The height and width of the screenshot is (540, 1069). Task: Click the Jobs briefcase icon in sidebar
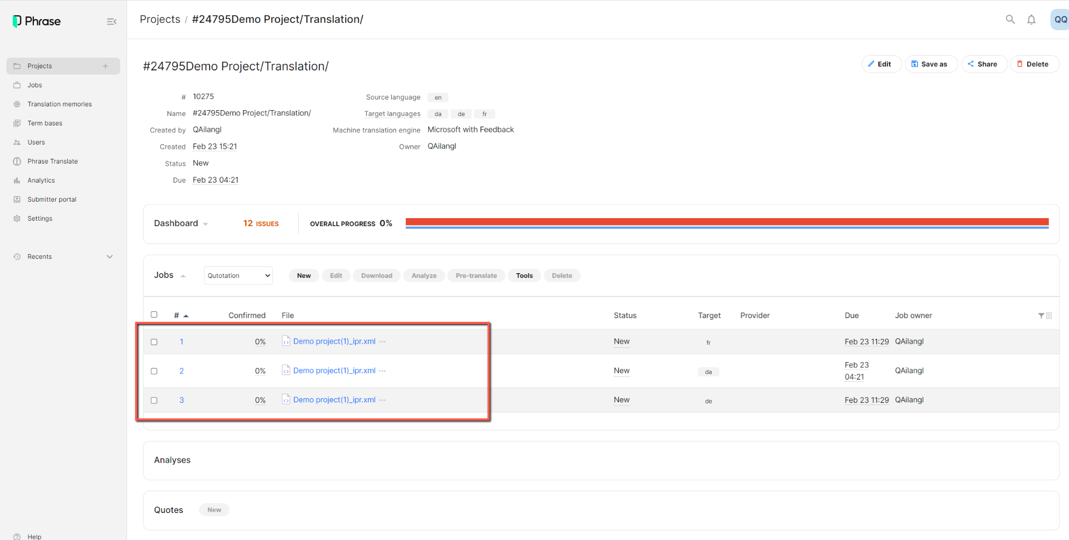point(17,85)
